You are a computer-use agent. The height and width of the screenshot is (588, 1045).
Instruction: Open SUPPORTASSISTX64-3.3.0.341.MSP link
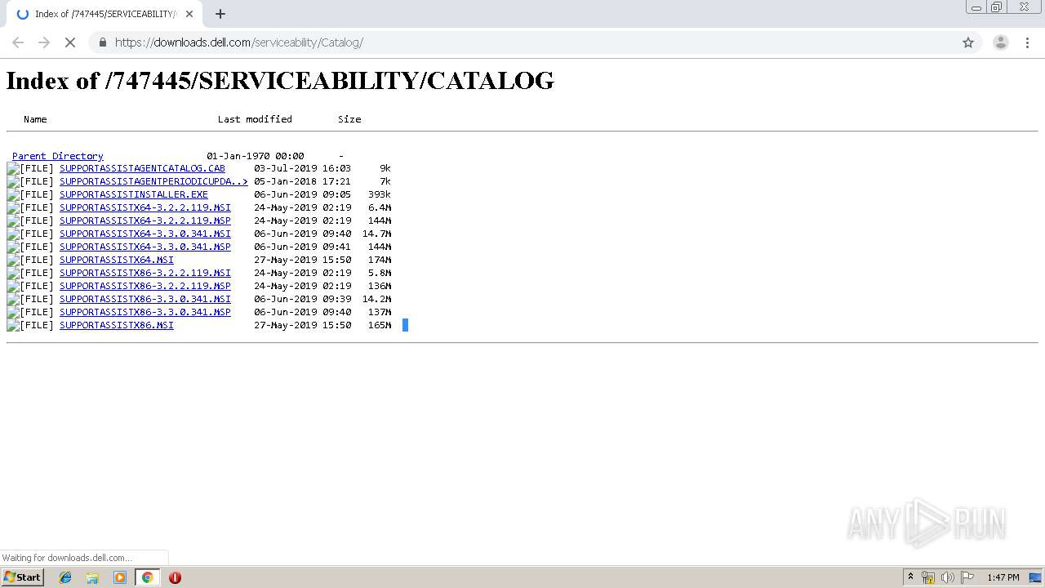[x=145, y=247]
